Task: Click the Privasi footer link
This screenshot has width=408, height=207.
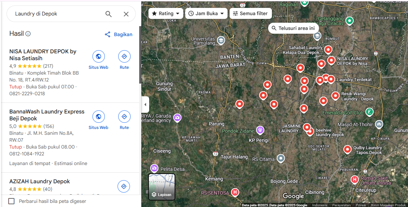Action: [x=361, y=205]
